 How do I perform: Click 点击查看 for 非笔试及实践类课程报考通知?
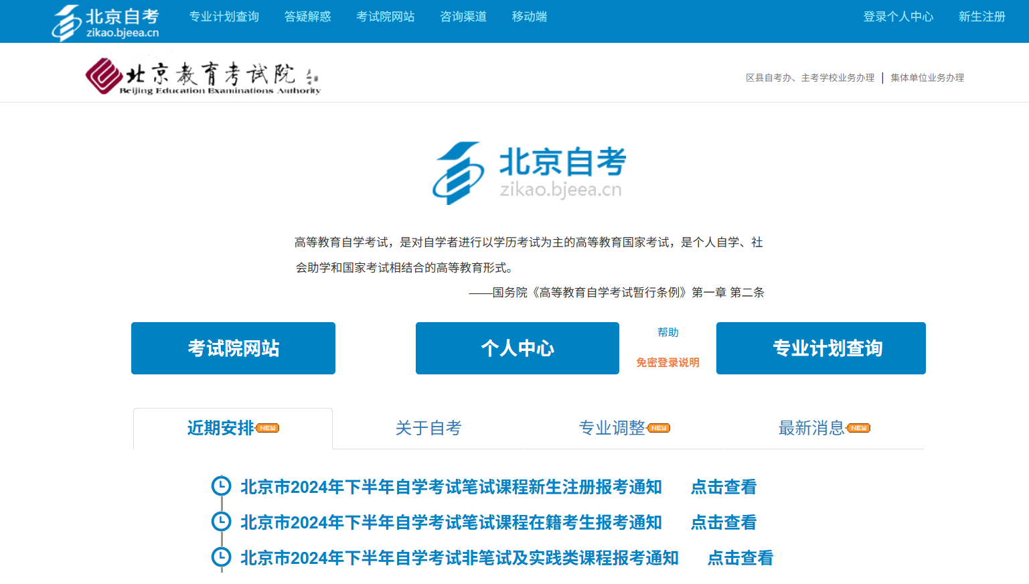pos(740,558)
